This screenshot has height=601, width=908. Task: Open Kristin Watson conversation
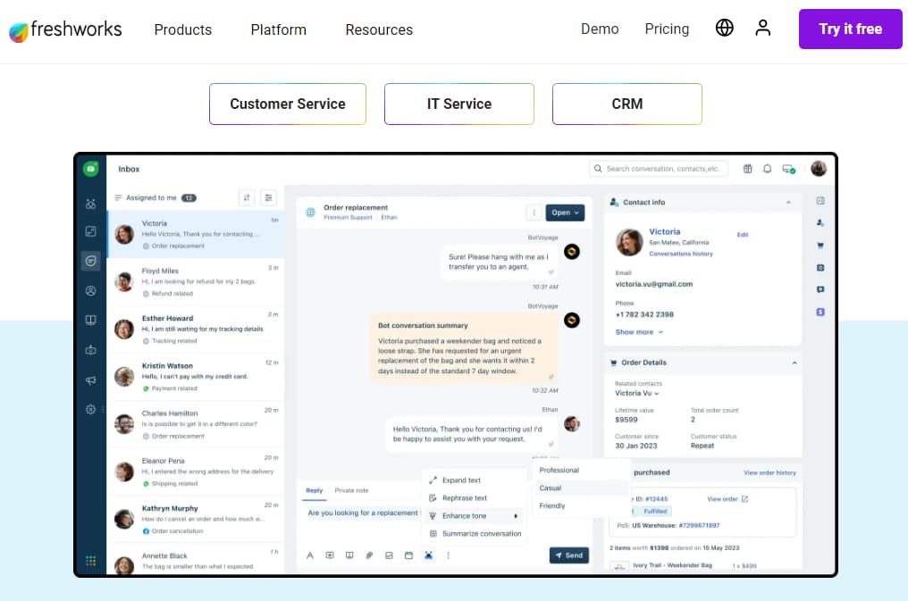(x=197, y=377)
